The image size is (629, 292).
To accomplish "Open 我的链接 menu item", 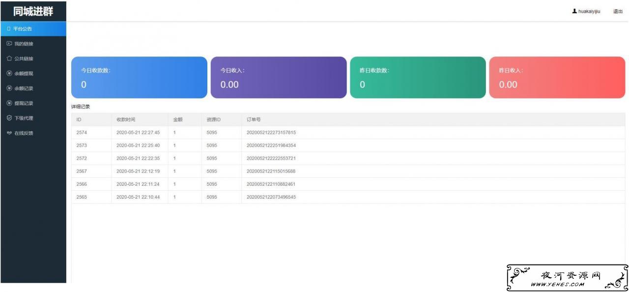I will [33, 44].
